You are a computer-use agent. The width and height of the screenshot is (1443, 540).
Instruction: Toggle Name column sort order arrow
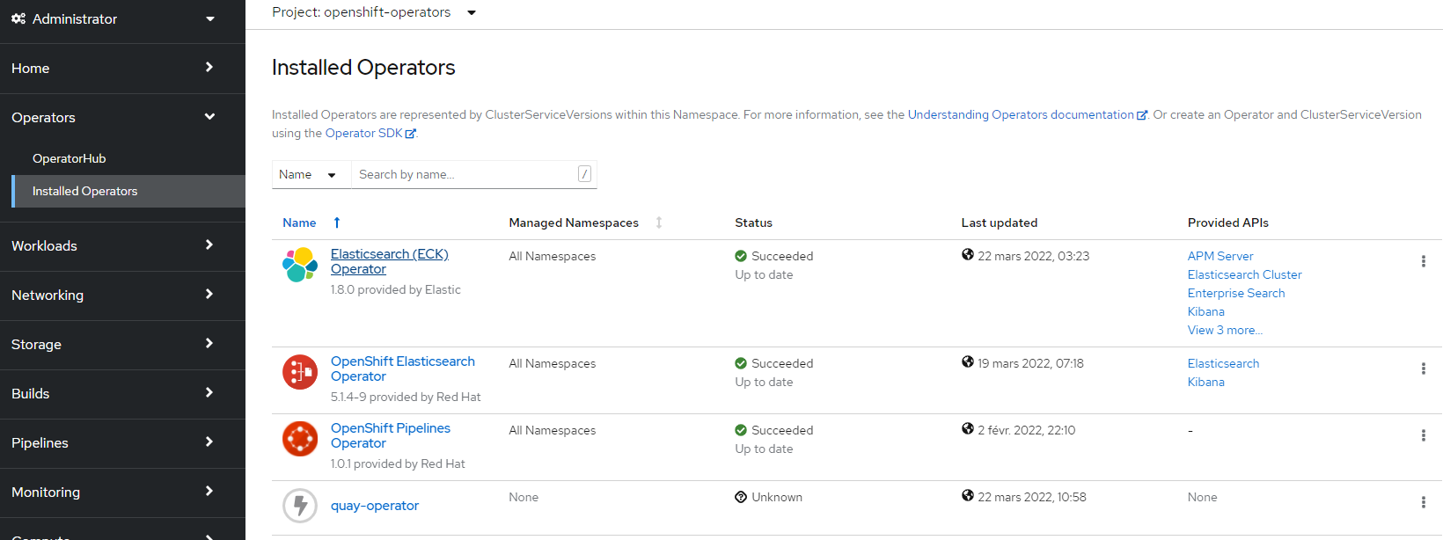[337, 223]
